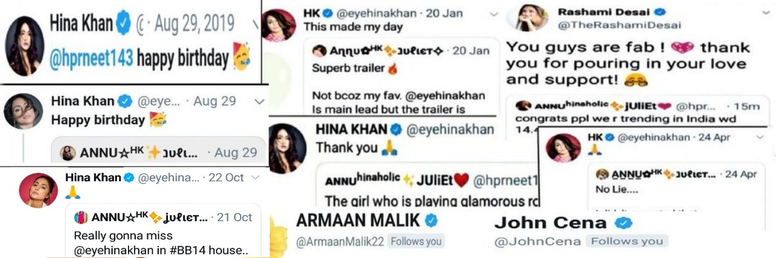Viewport: 776px width, 258px height.
Task: Click the verified badge beside HINA KHAN 'Thank you' tweet
Action: pyautogui.click(x=396, y=129)
